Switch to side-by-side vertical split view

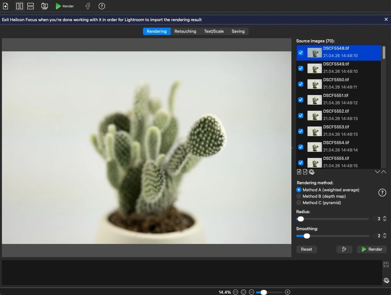(20, 6)
